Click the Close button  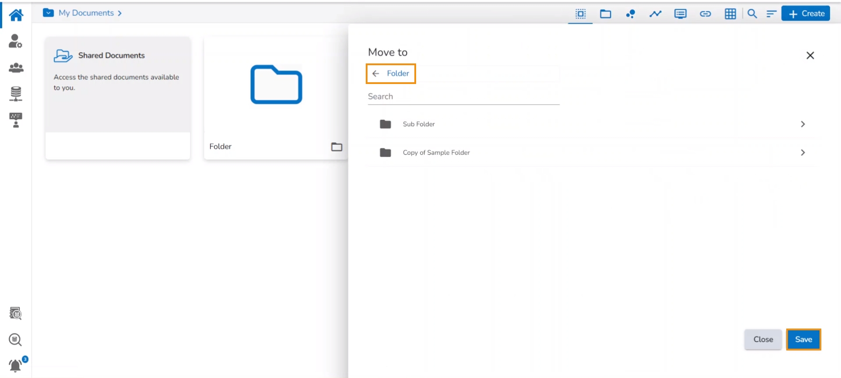(x=763, y=339)
